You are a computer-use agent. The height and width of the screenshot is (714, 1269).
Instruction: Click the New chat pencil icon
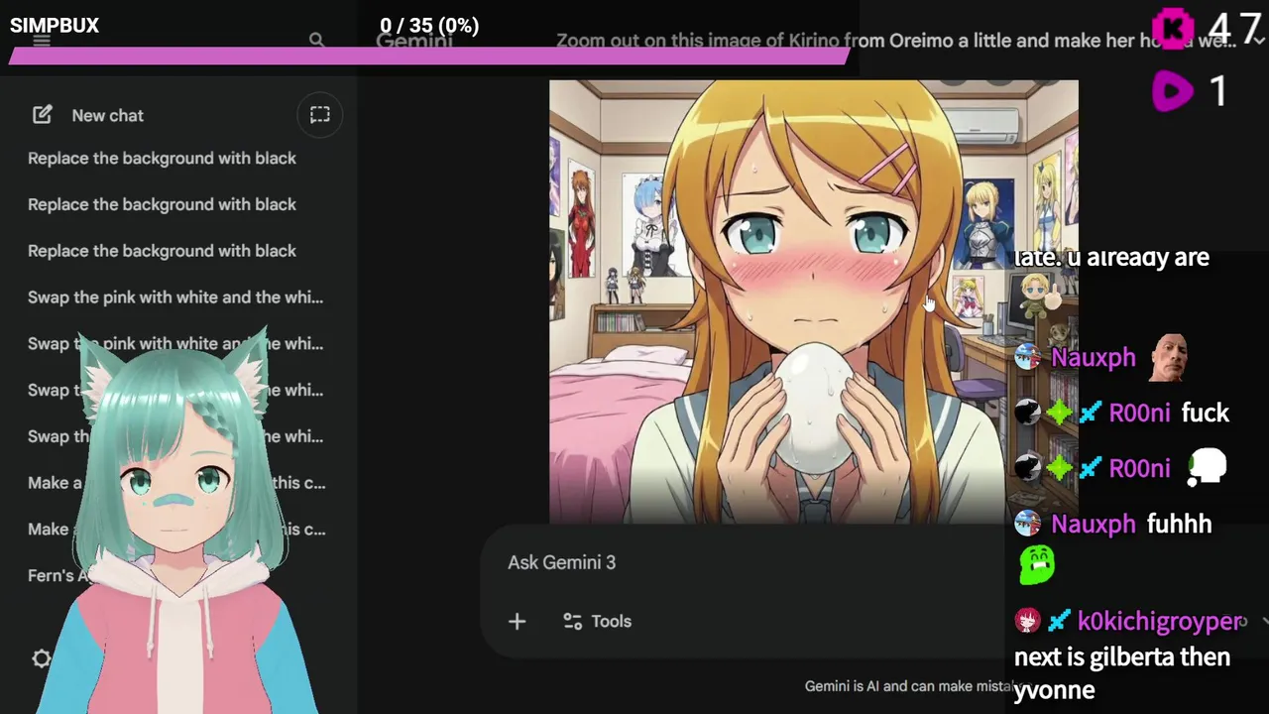pyautogui.click(x=42, y=115)
